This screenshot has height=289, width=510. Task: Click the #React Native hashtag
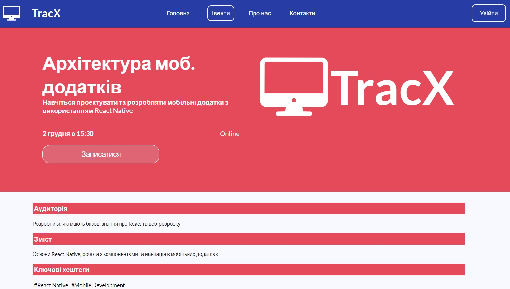(50, 285)
